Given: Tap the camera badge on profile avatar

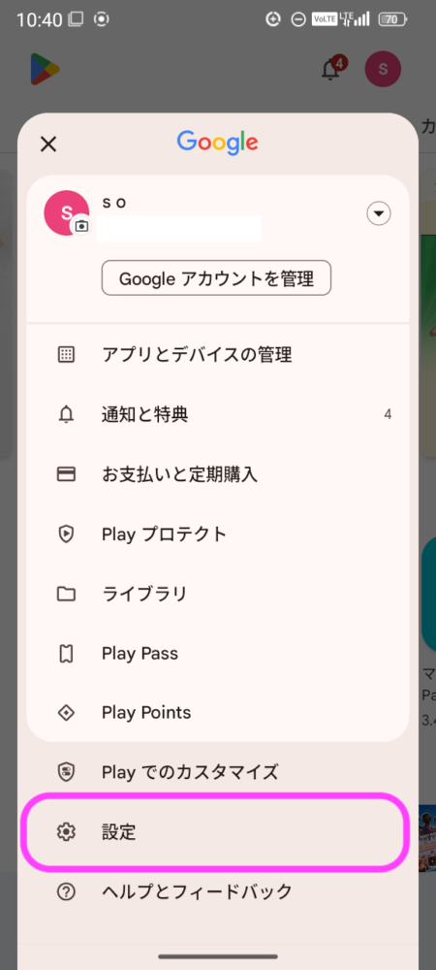Looking at the screenshot, I should [81, 226].
